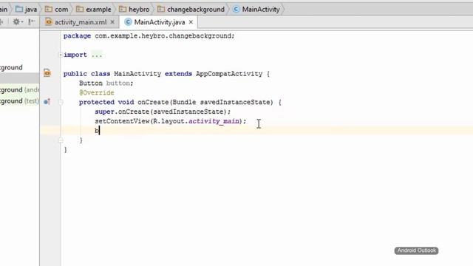This screenshot has height=266, width=473.
Task: Close the MainActivity.java tab
Action: click(191, 22)
